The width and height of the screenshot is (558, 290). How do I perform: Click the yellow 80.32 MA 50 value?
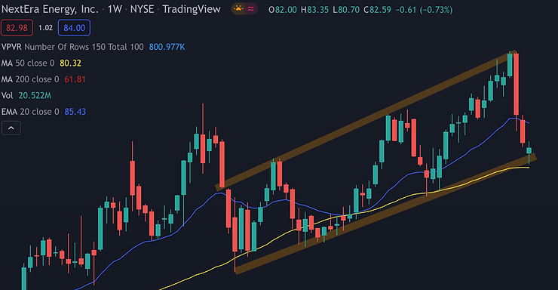(70, 63)
